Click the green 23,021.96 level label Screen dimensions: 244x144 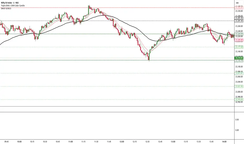pos(239,86)
